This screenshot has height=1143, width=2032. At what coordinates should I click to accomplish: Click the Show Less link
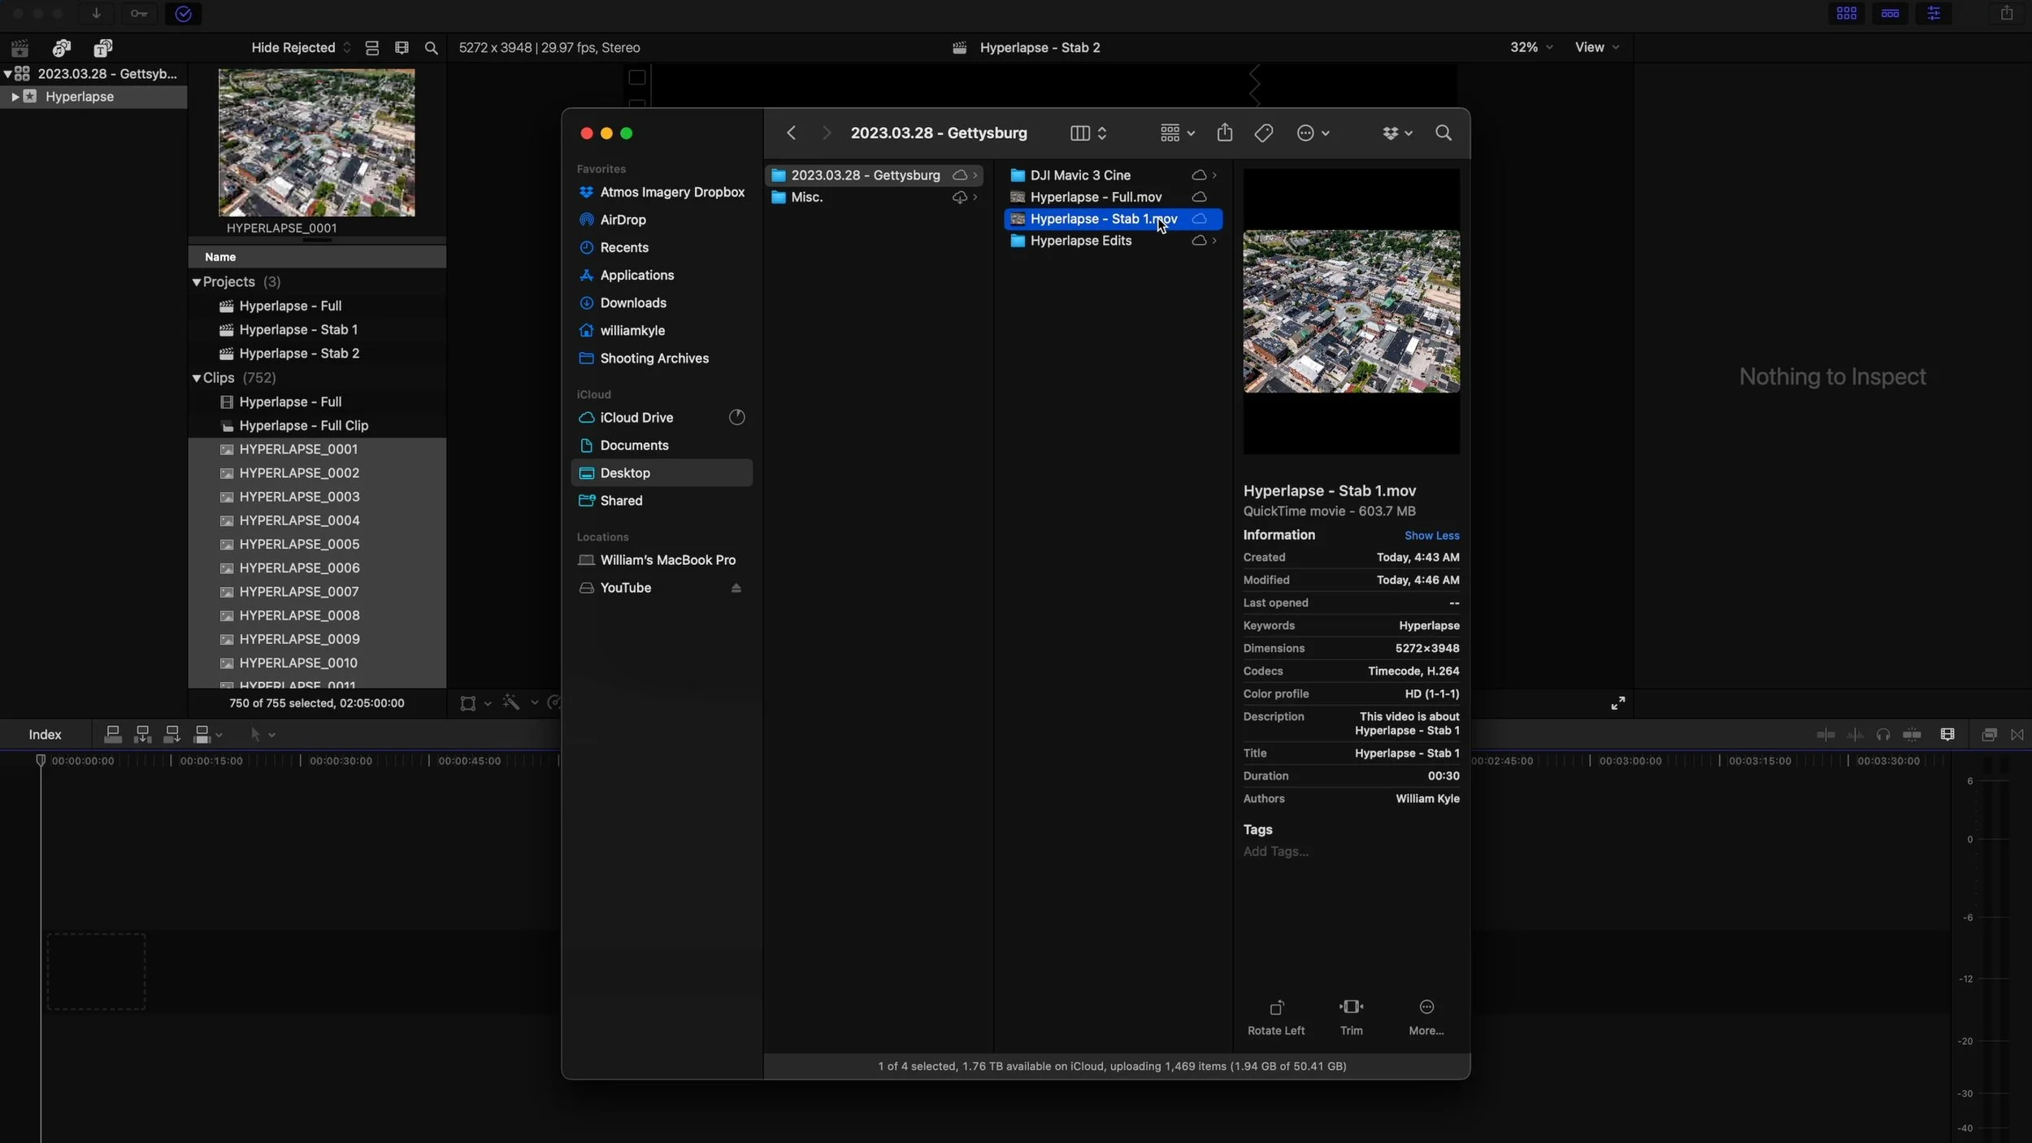[x=1431, y=536]
